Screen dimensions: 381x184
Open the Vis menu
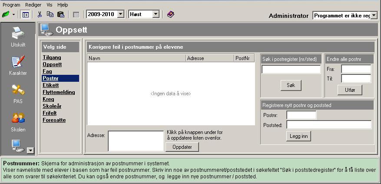[x=50, y=5]
